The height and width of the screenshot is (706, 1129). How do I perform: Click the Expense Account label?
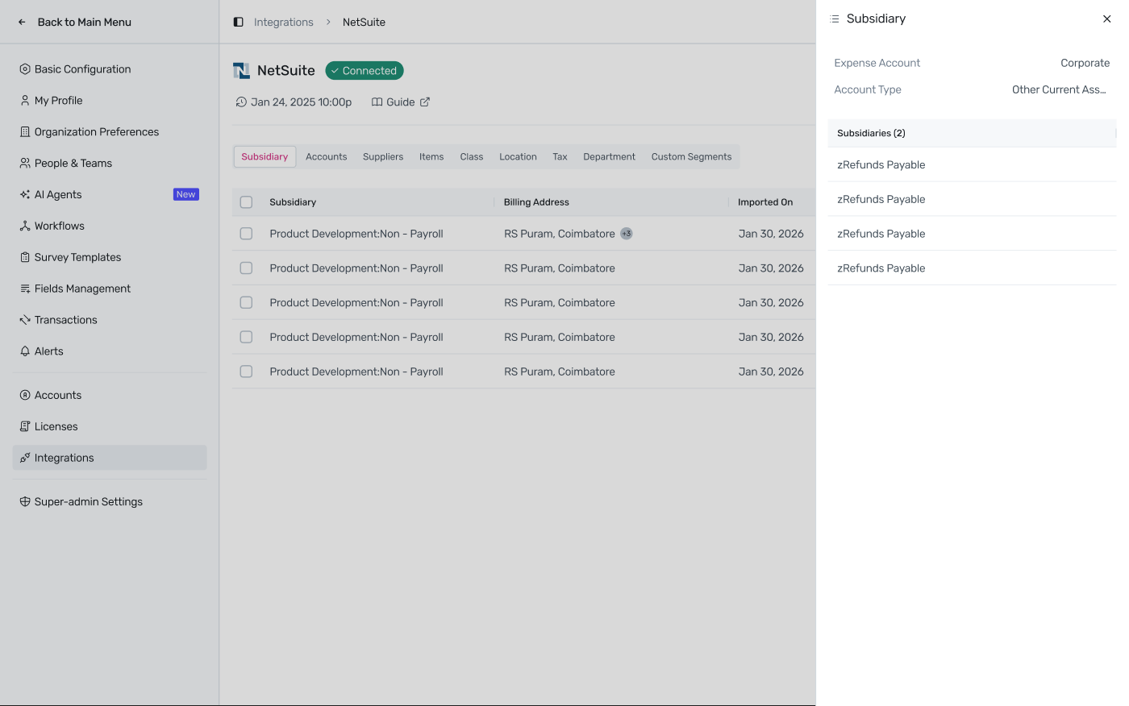point(877,63)
